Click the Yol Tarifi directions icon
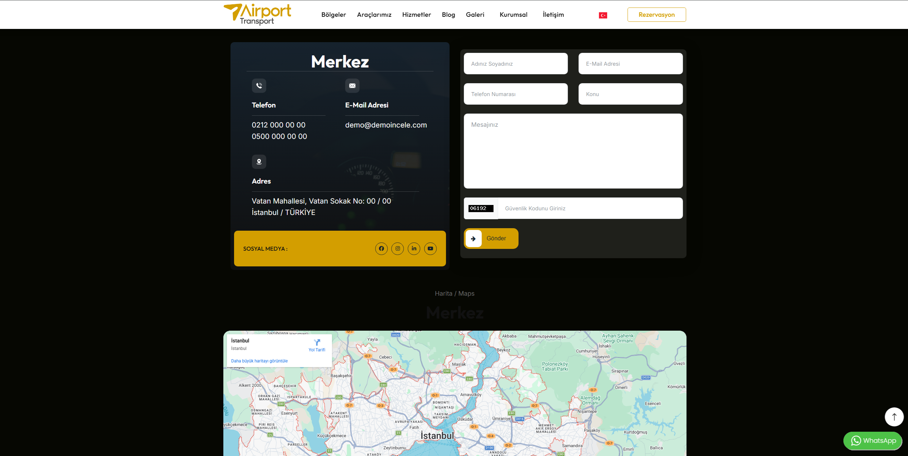Image resolution: width=908 pixels, height=456 pixels. (x=317, y=342)
